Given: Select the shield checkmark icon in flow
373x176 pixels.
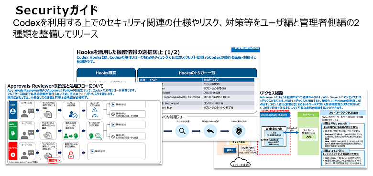Looking at the screenshot, I should (x=238, y=131).
